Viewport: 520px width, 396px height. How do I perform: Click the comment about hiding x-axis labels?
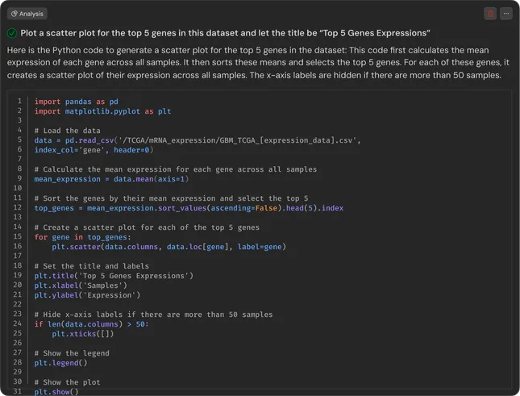tap(153, 315)
